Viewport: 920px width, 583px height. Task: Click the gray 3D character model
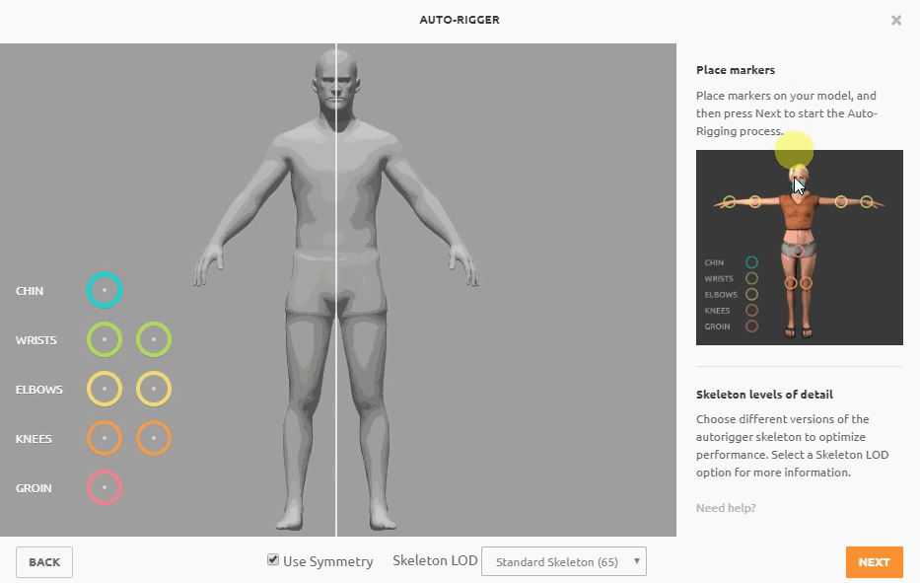coord(336,289)
